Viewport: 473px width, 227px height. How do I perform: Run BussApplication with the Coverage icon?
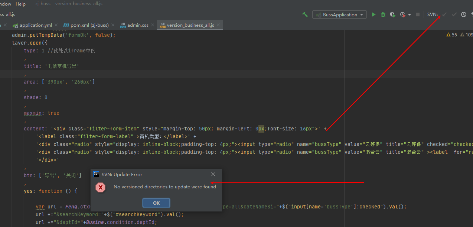coord(392,14)
